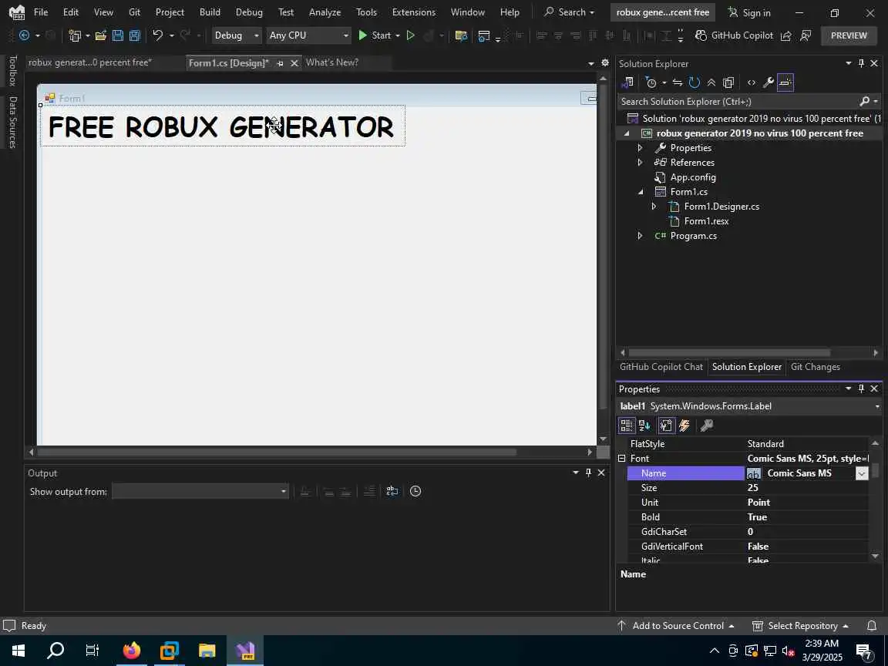The width and height of the screenshot is (888, 666).
Task: Open the Analyze menu
Action: tap(325, 12)
